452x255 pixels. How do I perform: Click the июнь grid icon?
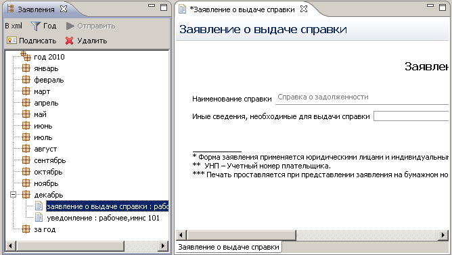pos(26,126)
